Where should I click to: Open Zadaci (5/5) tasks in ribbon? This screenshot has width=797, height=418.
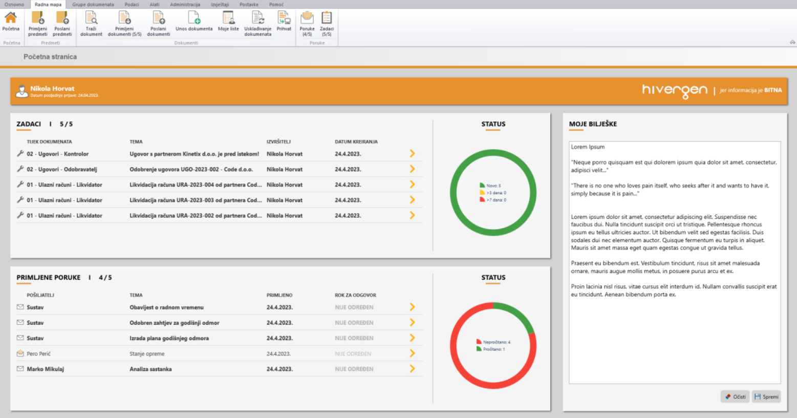pyautogui.click(x=327, y=24)
